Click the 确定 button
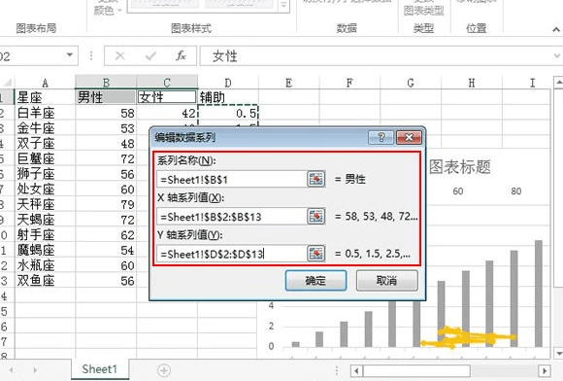Image resolution: width=563 pixels, height=381 pixels. point(316,280)
